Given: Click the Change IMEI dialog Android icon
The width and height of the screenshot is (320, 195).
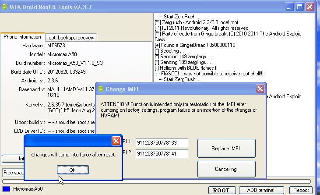Looking at the screenshot, I should [100, 89].
